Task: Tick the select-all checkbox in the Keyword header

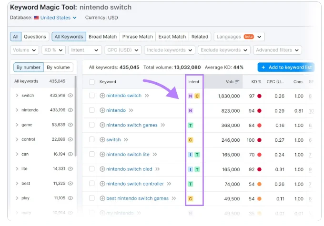Action: (x=92, y=82)
